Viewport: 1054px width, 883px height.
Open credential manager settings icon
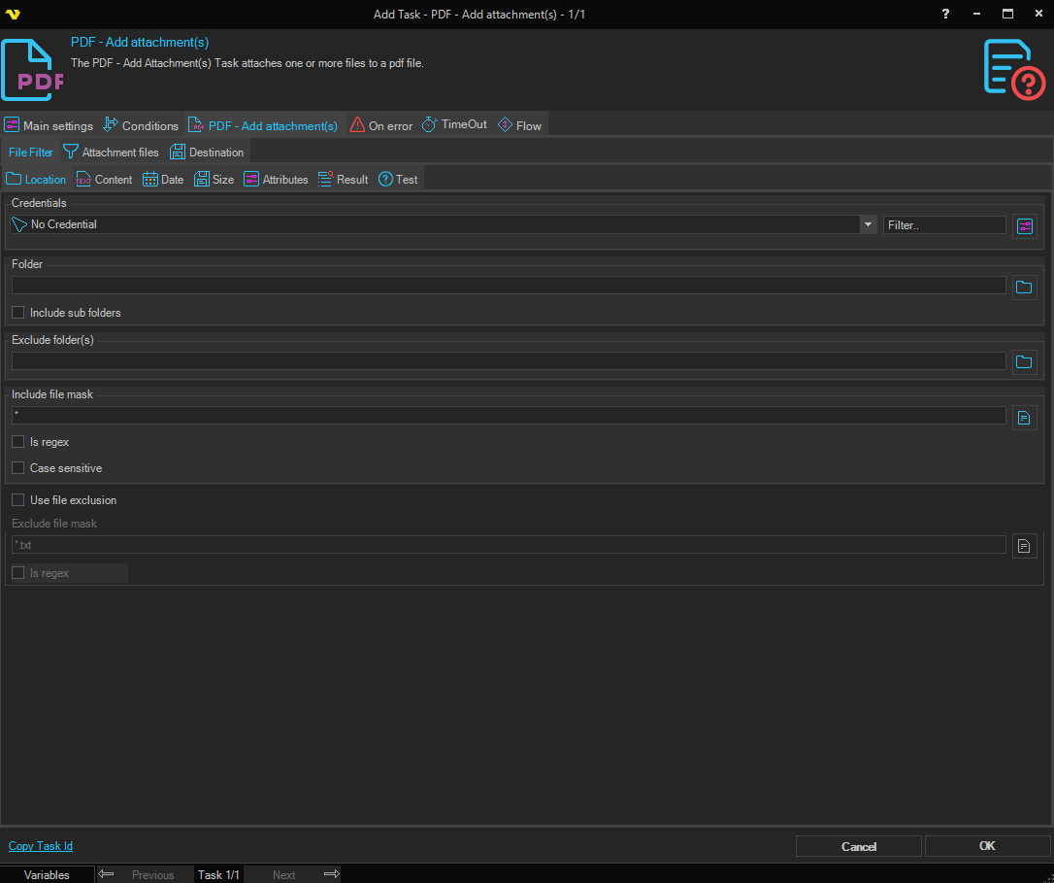[1025, 225]
